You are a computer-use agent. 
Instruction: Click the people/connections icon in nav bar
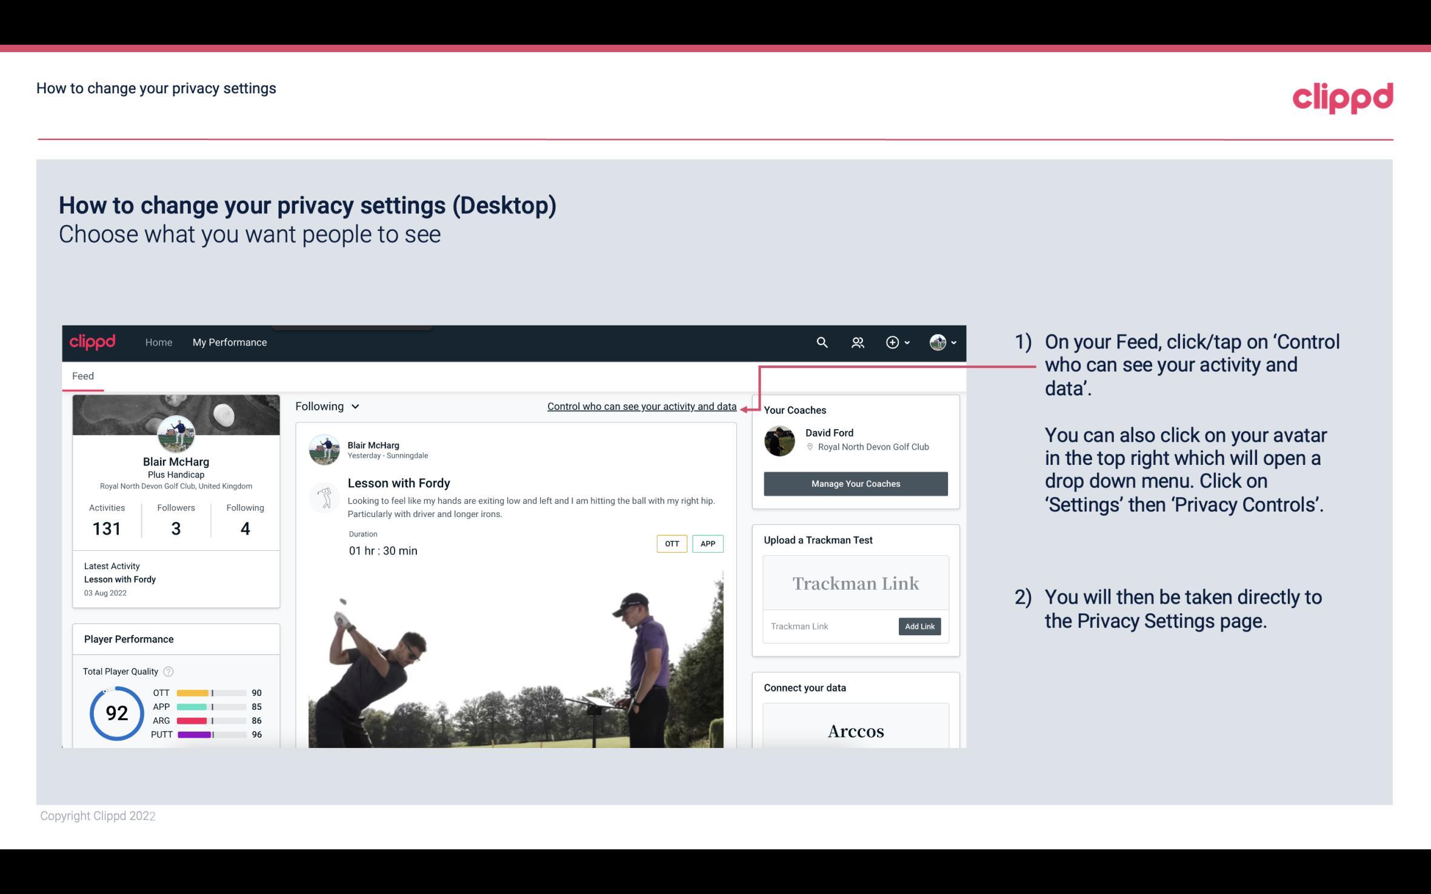point(858,342)
